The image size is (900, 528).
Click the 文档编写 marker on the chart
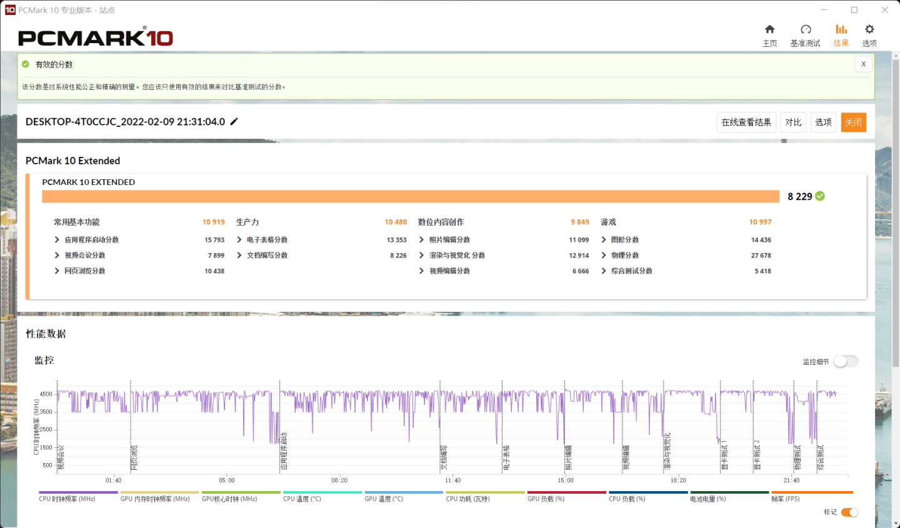(x=444, y=457)
